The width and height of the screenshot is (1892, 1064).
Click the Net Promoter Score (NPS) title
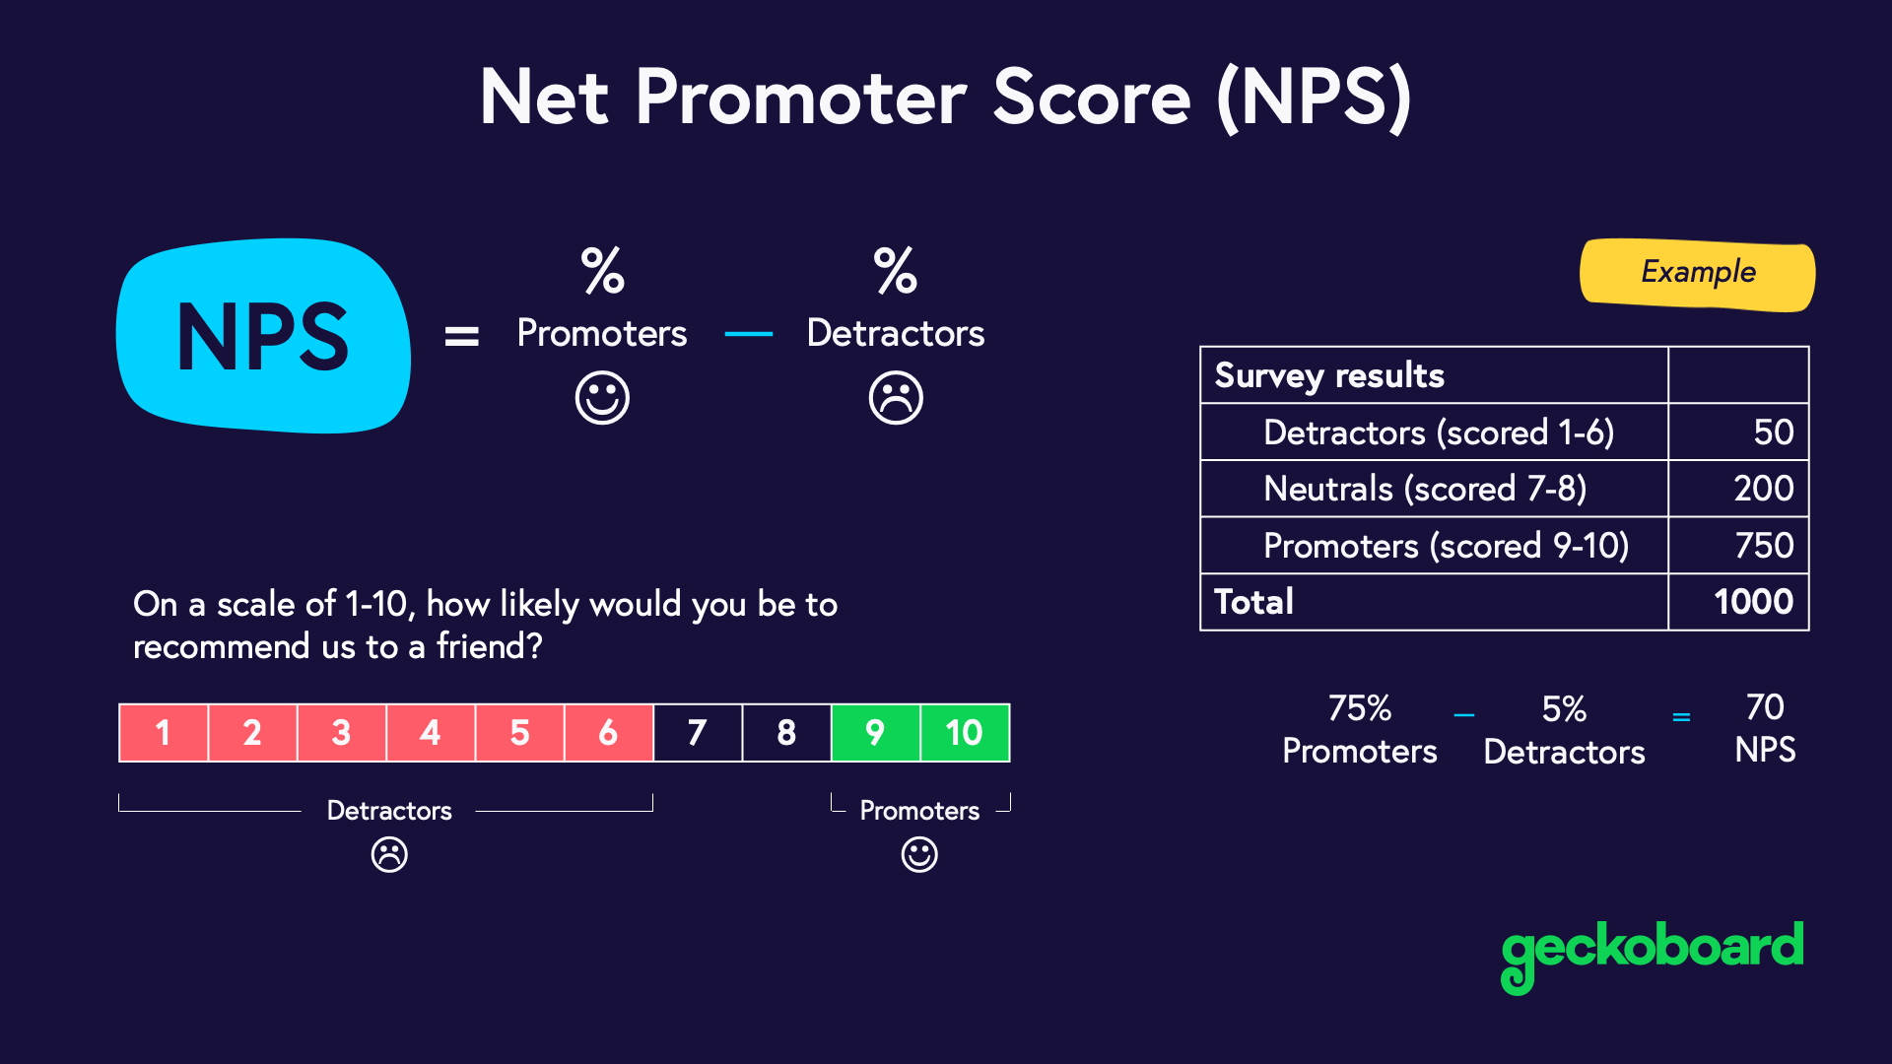click(946, 98)
